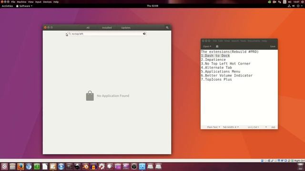Open the Activities overview
This screenshot has width=305, height=171.
click(x=8, y=6)
